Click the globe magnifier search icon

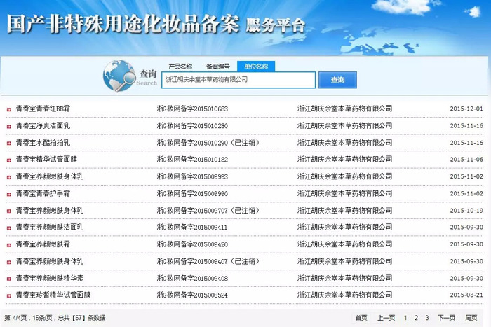coord(119,76)
